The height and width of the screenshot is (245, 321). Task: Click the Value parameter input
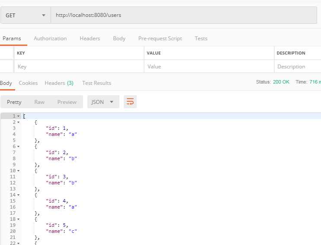tap(209, 67)
